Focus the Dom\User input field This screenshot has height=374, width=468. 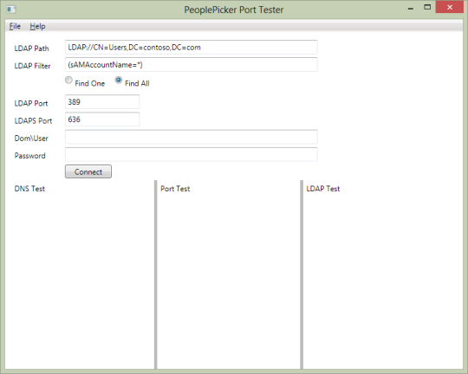coord(191,137)
